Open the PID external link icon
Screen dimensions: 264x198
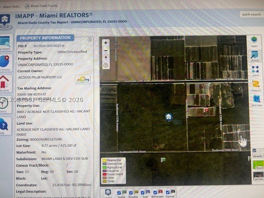(63, 46)
